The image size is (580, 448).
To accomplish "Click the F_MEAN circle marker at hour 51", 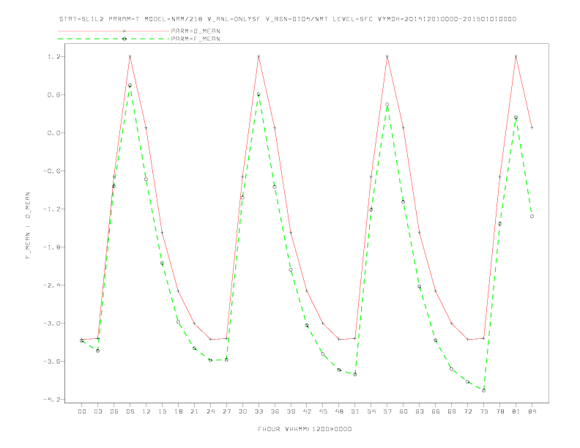I will coord(355,375).
